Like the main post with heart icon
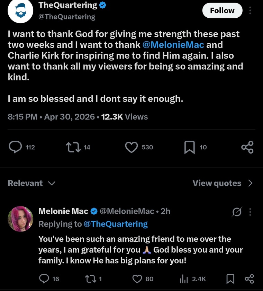 [131, 147]
